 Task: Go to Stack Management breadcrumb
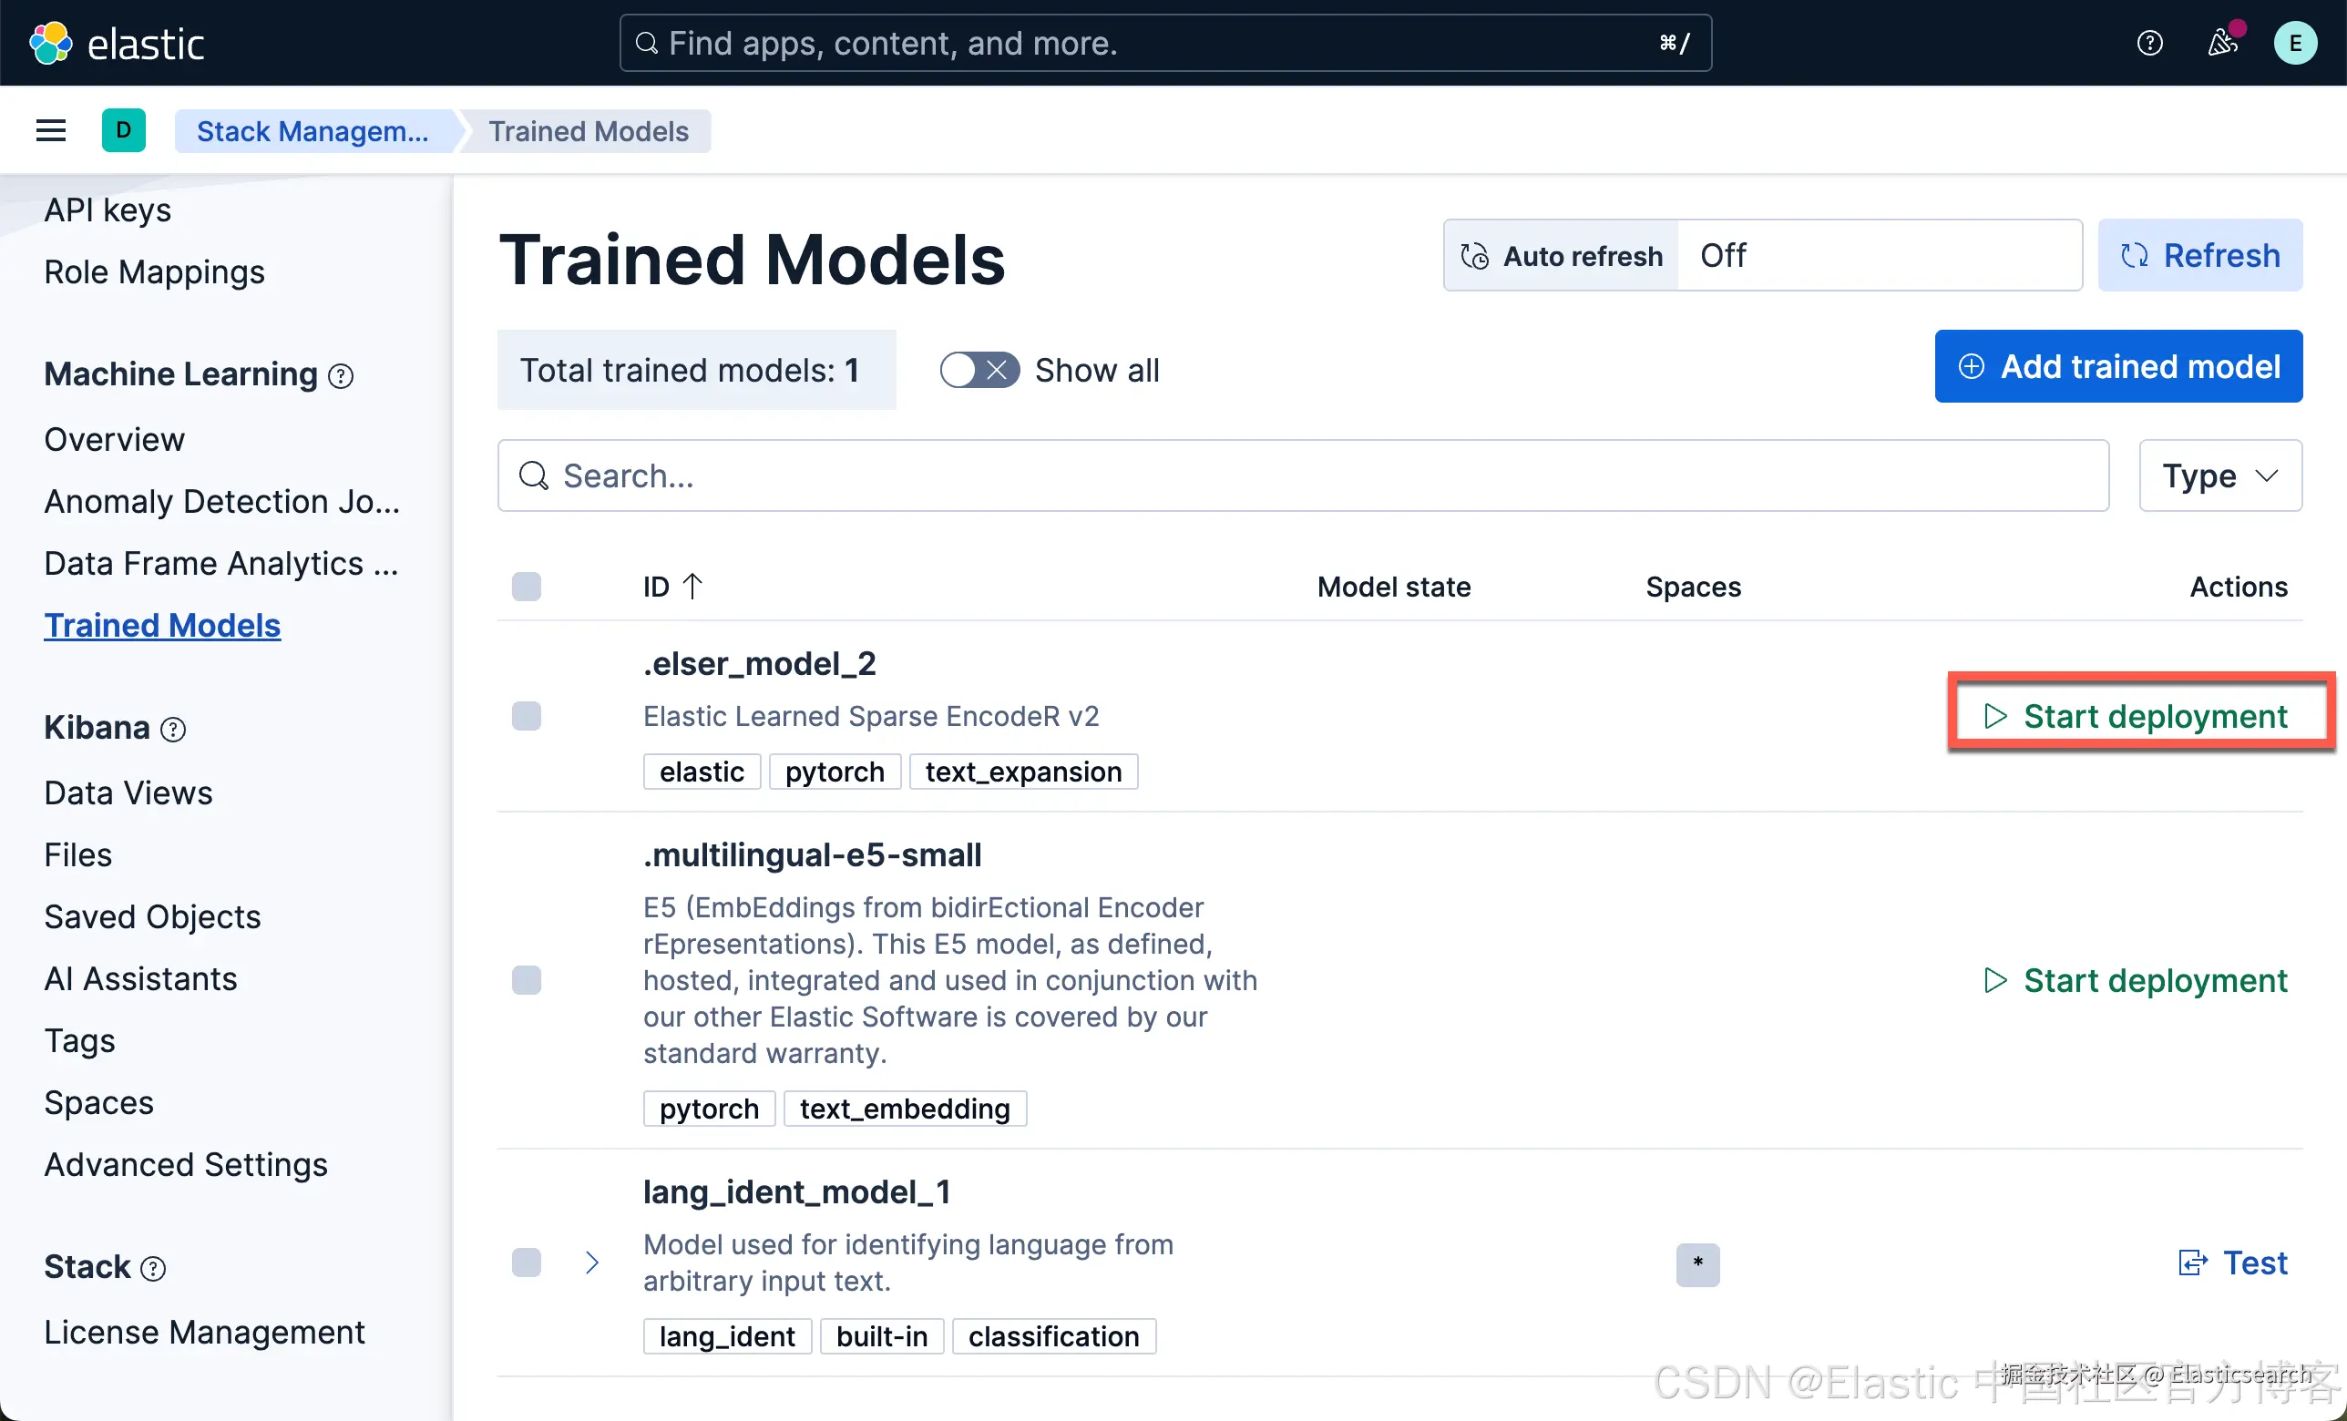(x=313, y=130)
